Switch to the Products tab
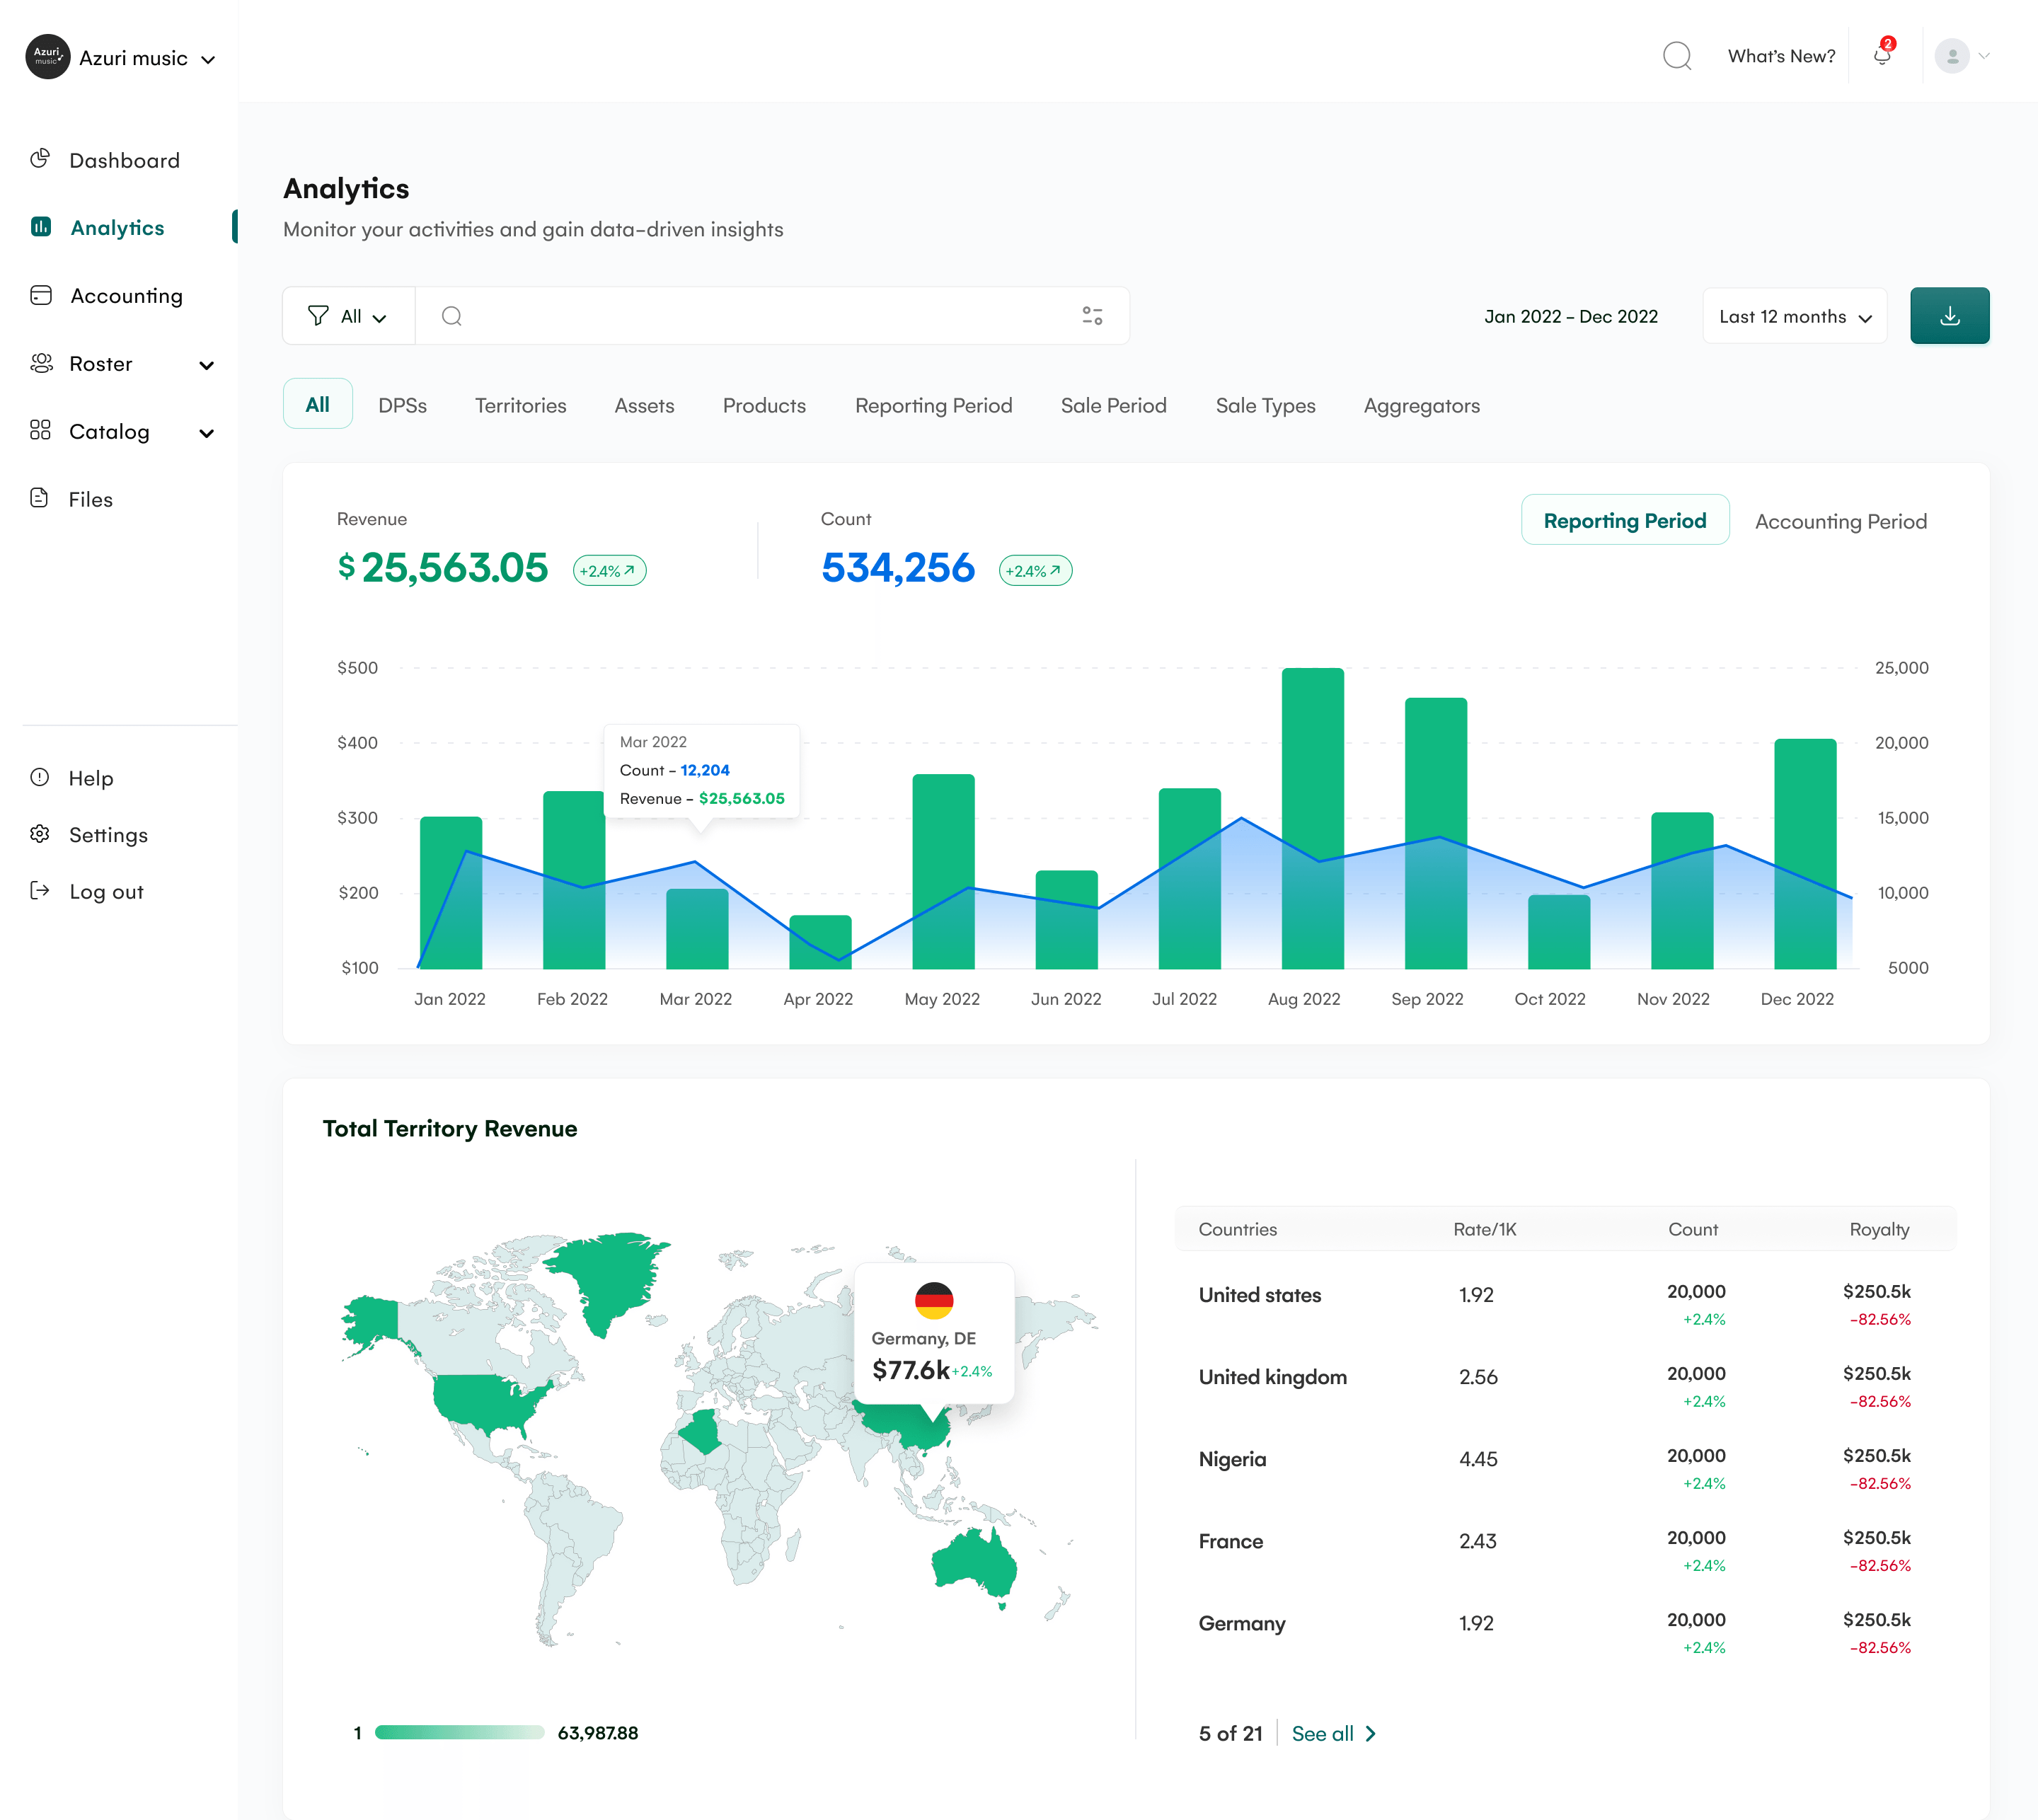This screenshot has height=1820, width=2038. click(x=764, y=405)
